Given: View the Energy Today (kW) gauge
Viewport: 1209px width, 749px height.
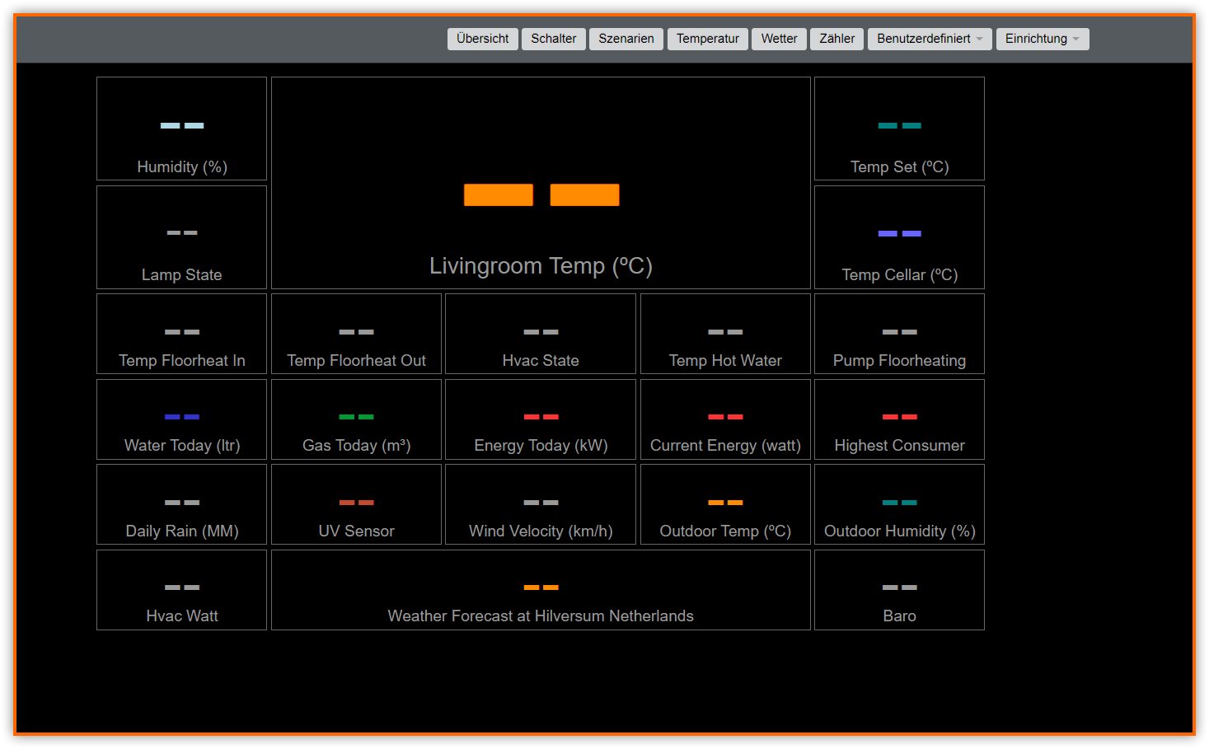Looking at the screenshot, I should click(541, 419).
